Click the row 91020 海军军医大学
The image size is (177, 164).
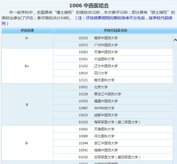pyautogui.click(x=113, y=122)
